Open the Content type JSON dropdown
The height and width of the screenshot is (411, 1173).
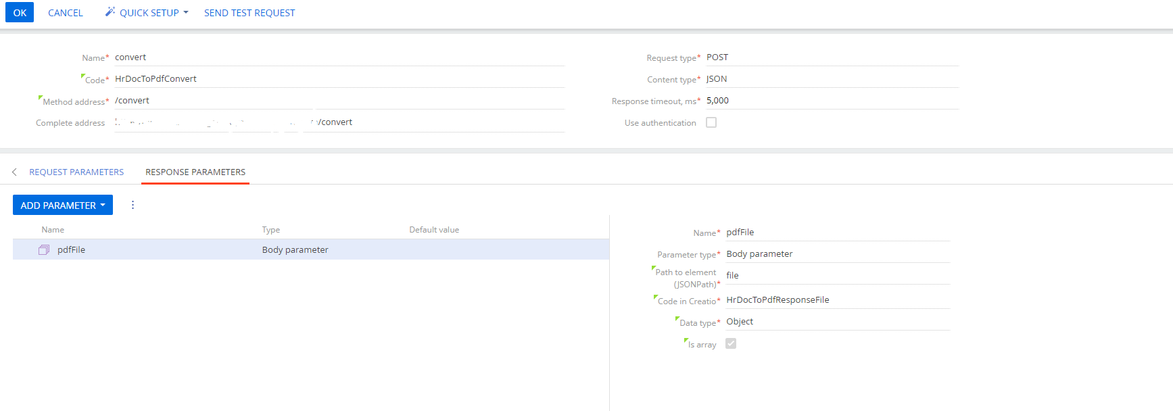click(832, 79)
